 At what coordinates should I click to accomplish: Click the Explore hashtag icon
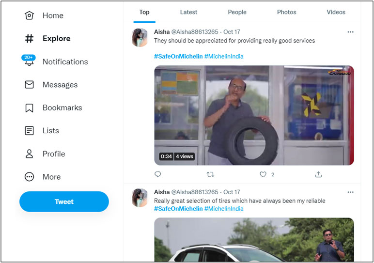(30, 39)
